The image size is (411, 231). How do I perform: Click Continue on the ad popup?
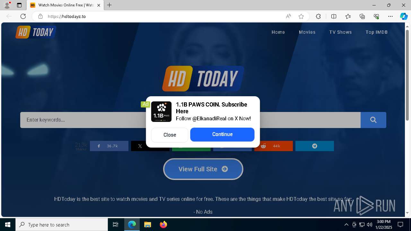pos(222,134)
